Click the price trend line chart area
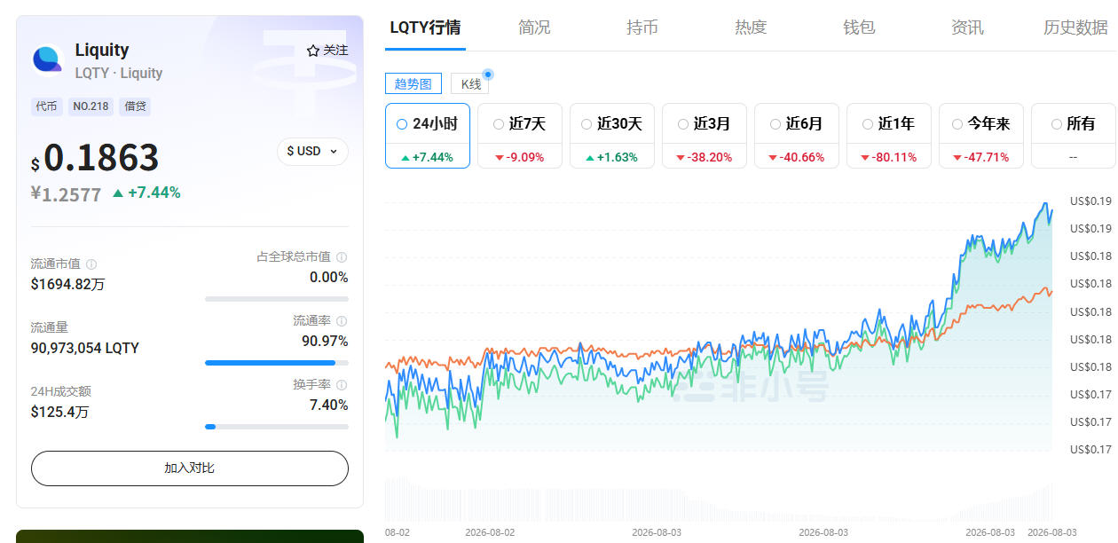 (719, 327)
